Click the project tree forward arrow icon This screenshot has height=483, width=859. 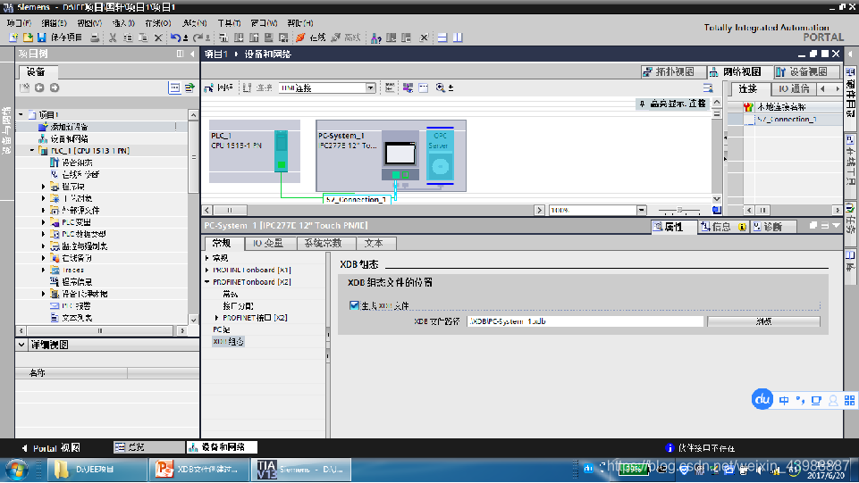tap(55, 87)
